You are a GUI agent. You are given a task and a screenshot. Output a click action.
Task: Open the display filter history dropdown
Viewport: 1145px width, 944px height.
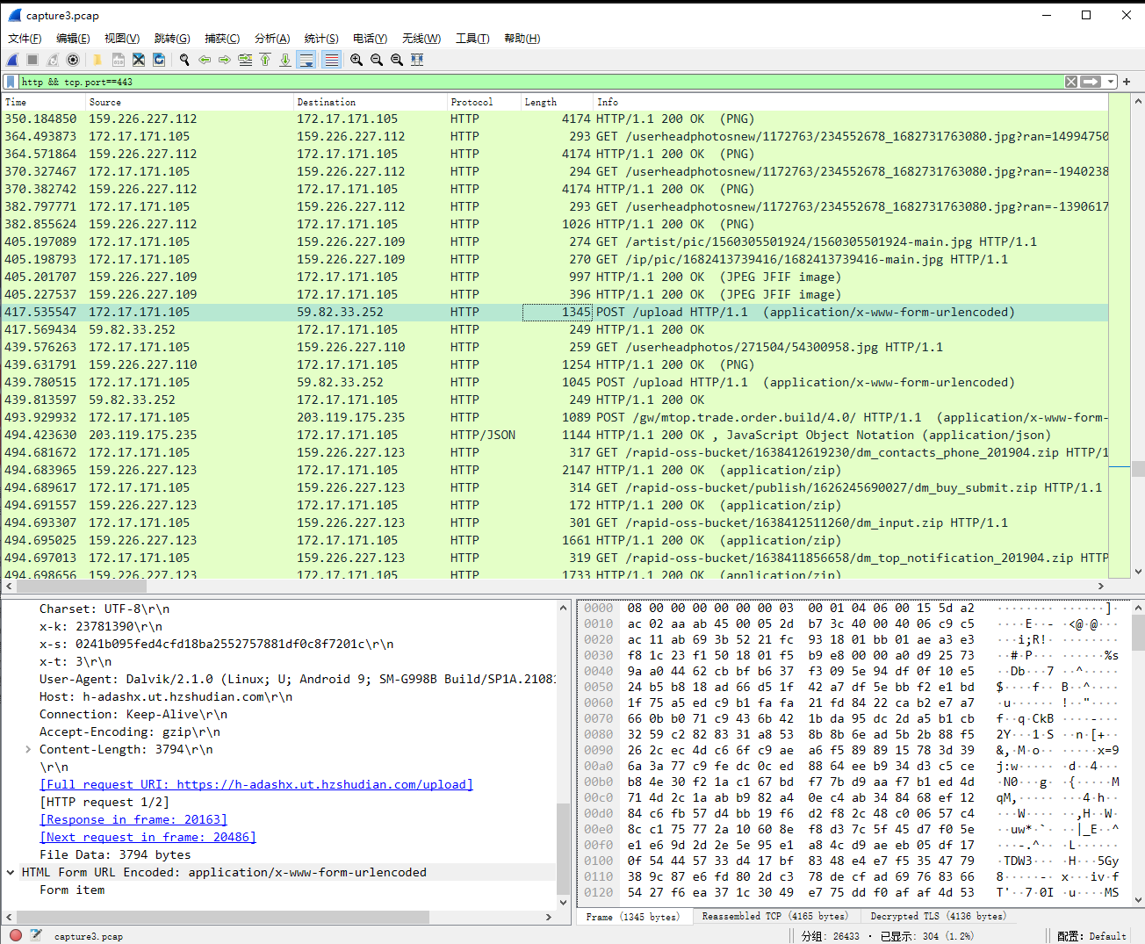[1111, 82]
